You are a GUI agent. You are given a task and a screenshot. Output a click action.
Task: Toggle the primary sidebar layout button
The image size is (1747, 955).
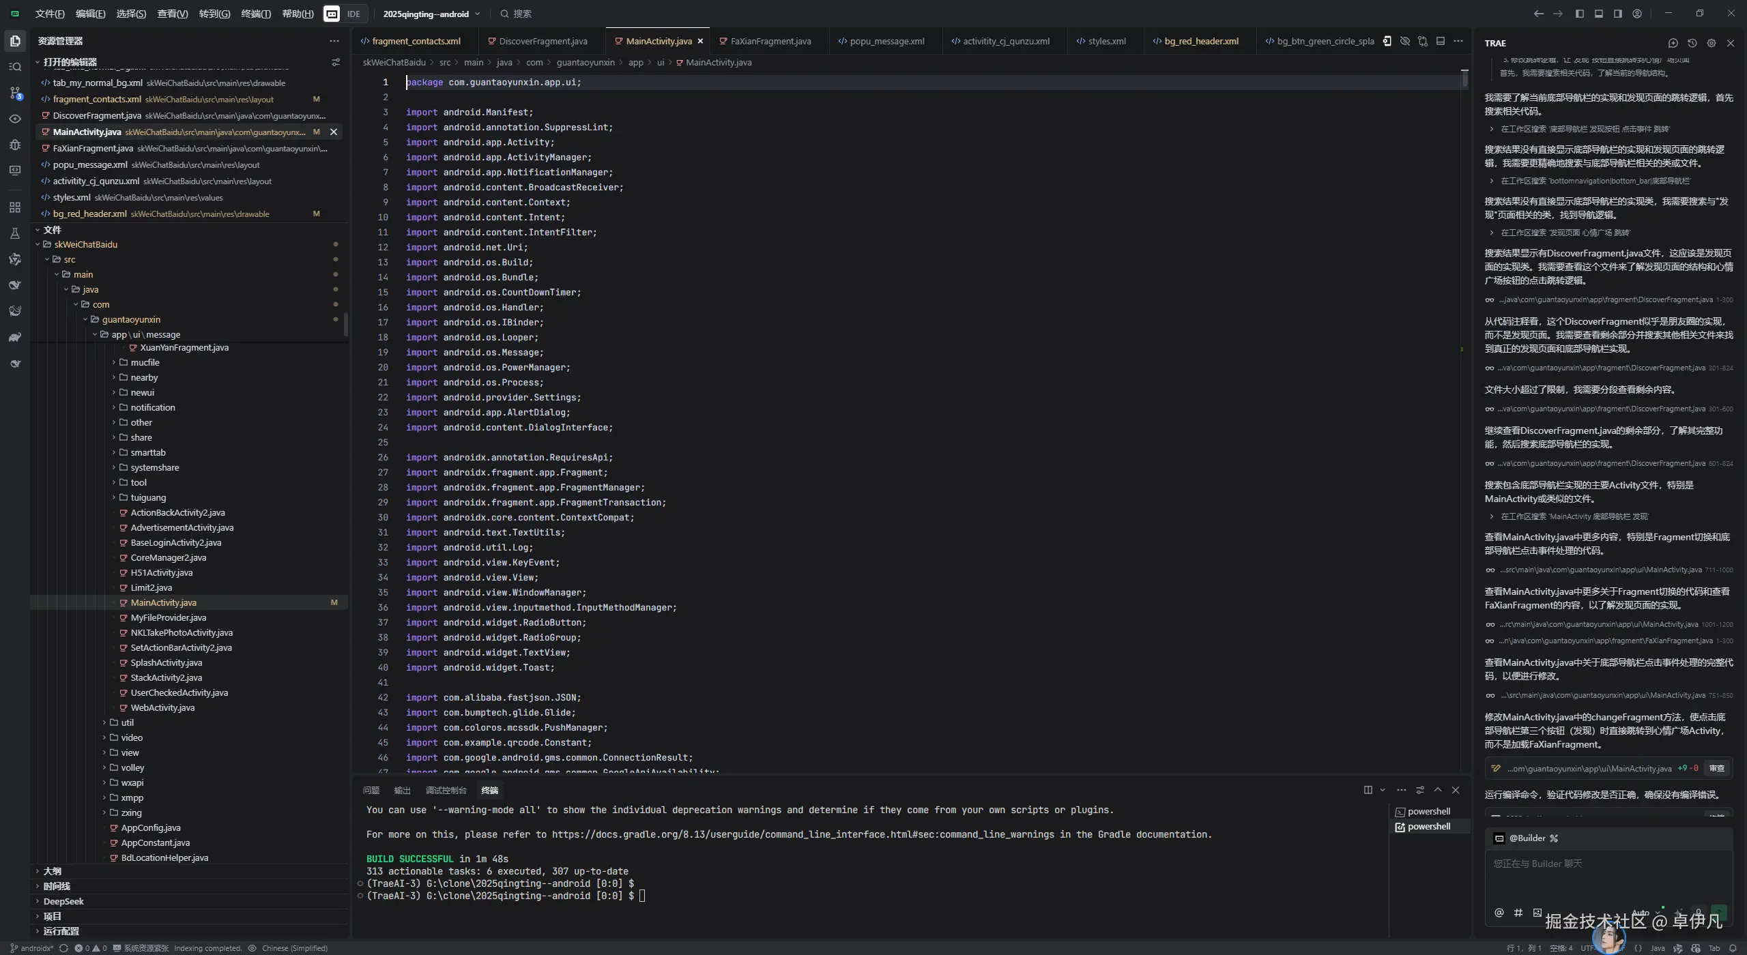[x=1579, y=14]
